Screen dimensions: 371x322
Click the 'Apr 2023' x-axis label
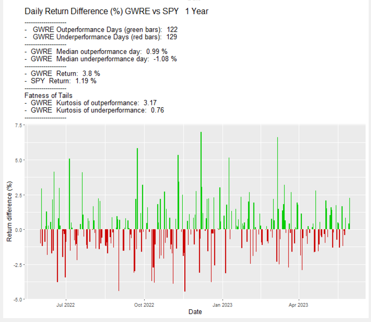click(298, 305)
